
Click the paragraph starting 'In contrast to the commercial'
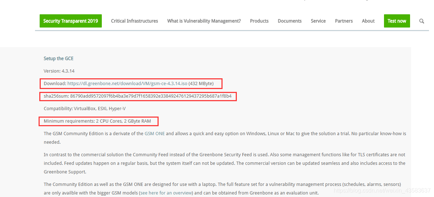click(x=225, y=163)
